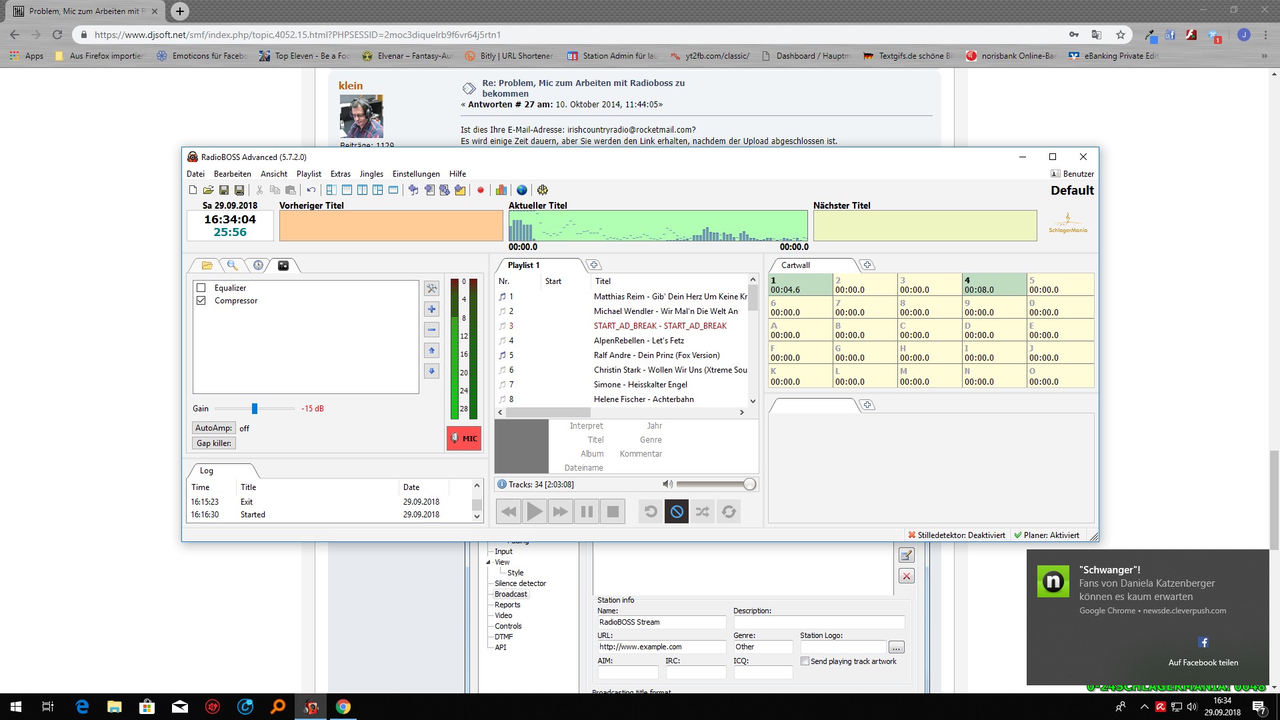Click the Auf Facebook teilen notification link
Viewport: 1280px width, 720px height.
[1203, 663]
